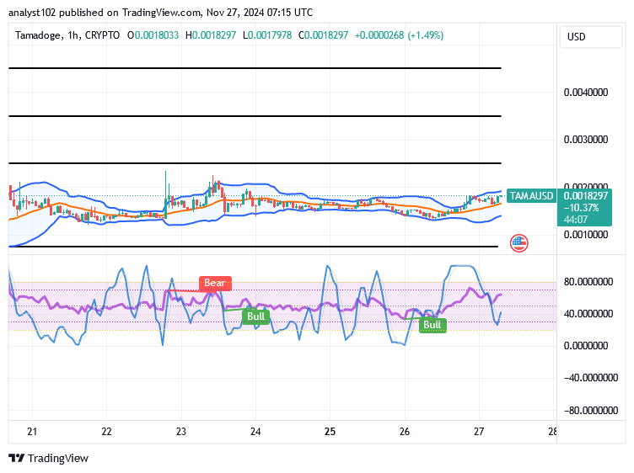Screen dimensions: 634x473
Task: Click the +1.49% change value
Action: click(426, 35)
